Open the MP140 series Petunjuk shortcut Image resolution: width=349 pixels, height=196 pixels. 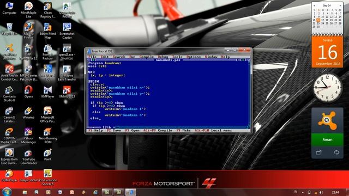point(28,72)
